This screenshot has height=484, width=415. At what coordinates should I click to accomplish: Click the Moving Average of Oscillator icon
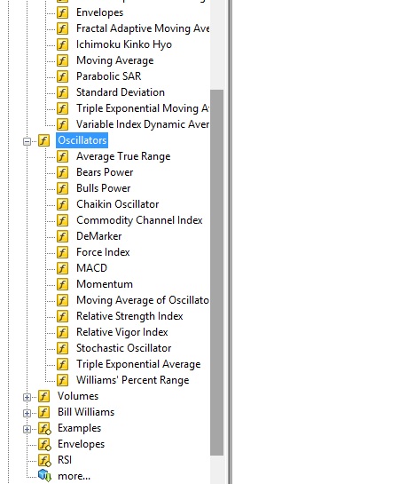(x=63, y=300)
